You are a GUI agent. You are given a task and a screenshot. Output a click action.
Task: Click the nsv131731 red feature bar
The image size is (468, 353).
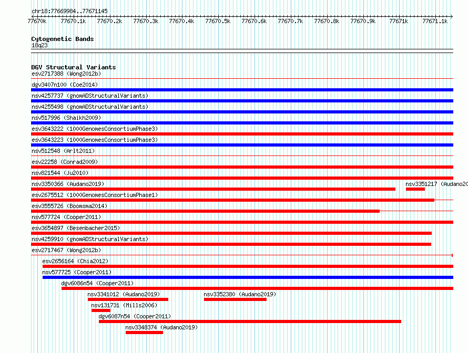pos(101,310)
